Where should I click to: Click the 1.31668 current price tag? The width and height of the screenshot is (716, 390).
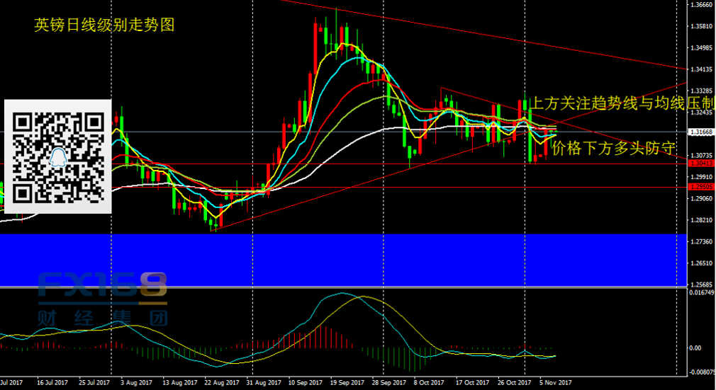coord(700,132)
